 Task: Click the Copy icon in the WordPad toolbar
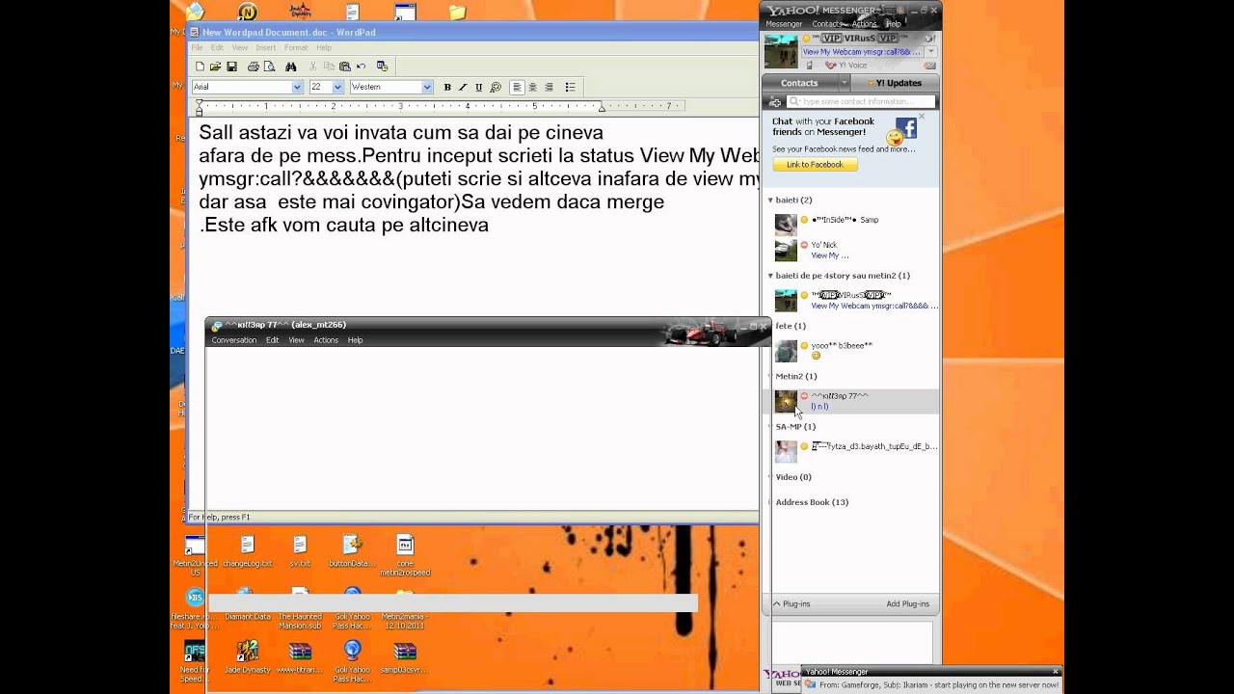(329, 67)
